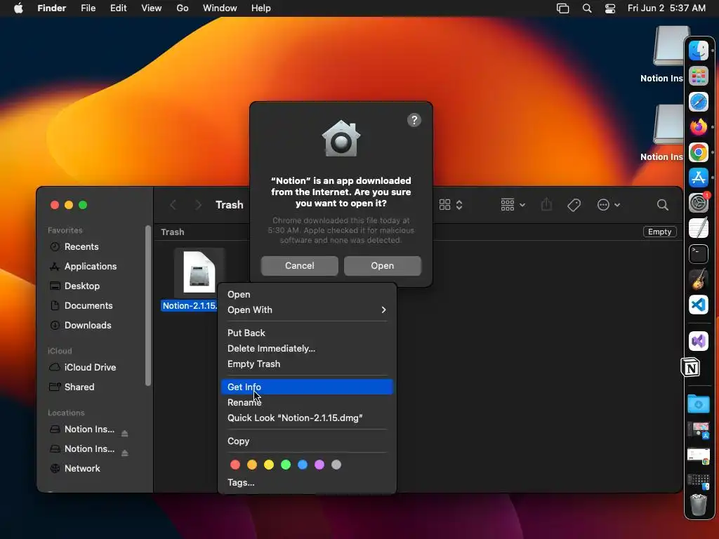
Task: Select Empty Trash in context menu
Action: click(307, 364)
